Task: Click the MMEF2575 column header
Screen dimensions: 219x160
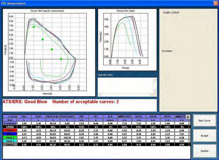Action: 125,116
